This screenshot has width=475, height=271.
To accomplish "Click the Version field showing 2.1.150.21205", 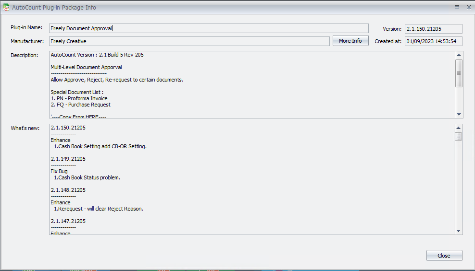I will 434,29.
